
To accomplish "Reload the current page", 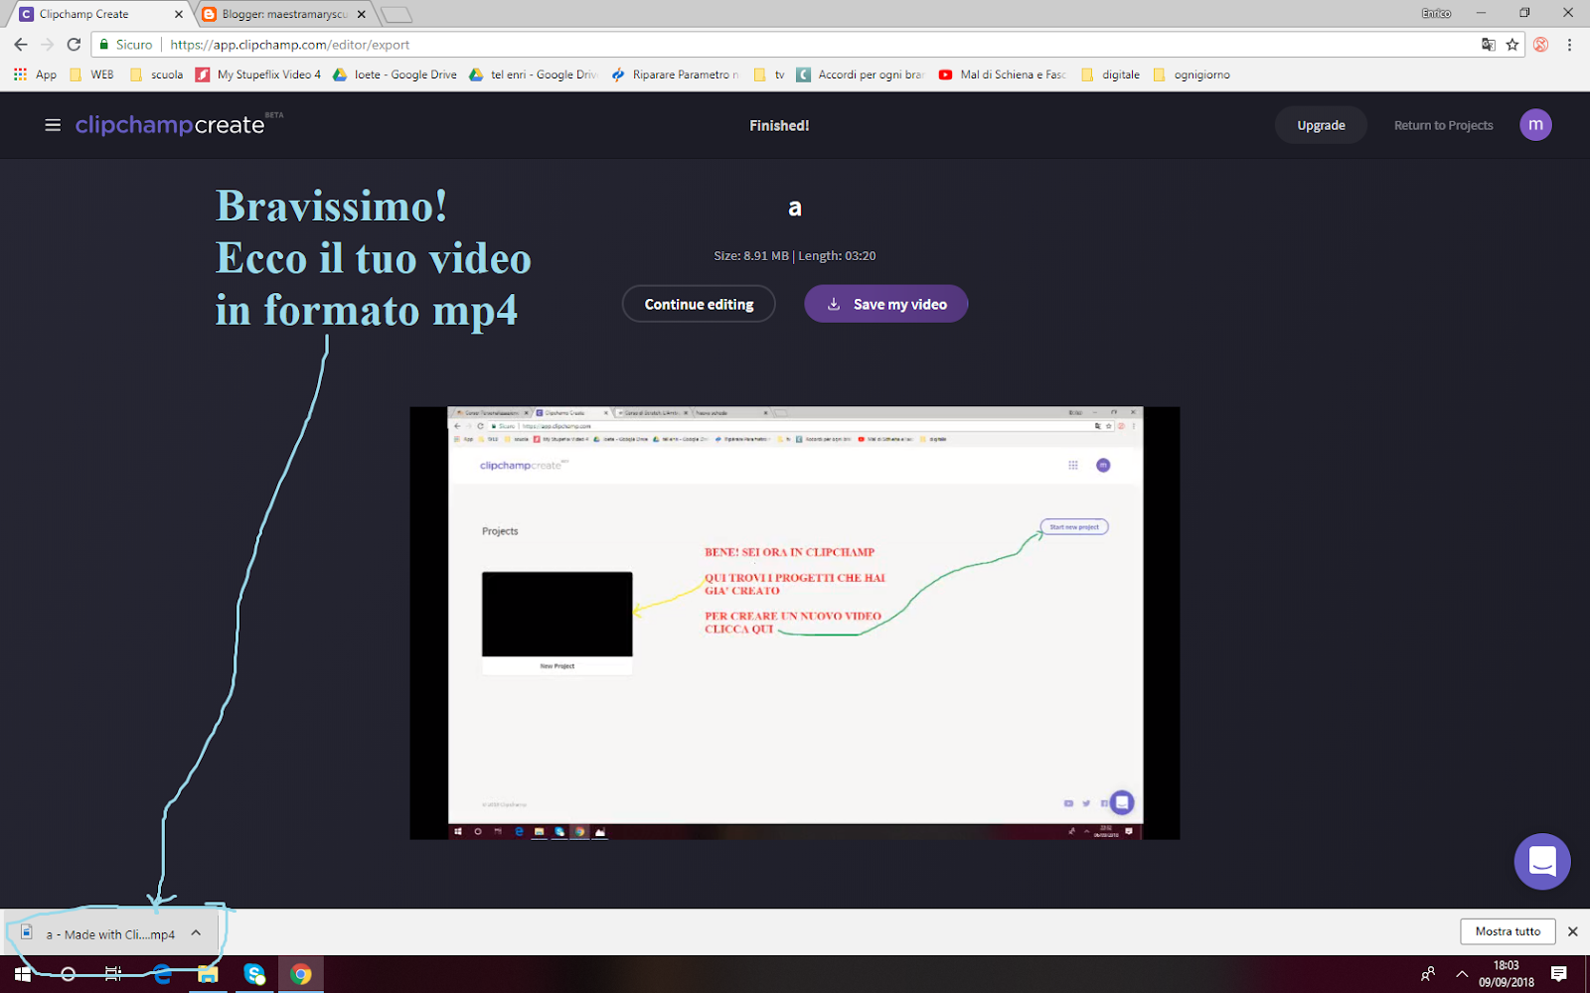I will point(74,45).
